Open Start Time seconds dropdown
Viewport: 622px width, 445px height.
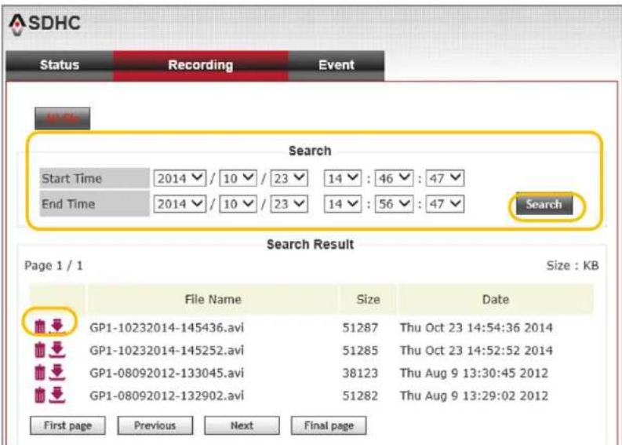(x=444, y=178)
